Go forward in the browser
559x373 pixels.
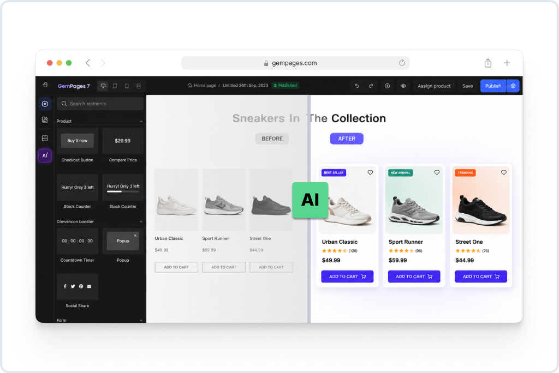(x=103, y=63)
